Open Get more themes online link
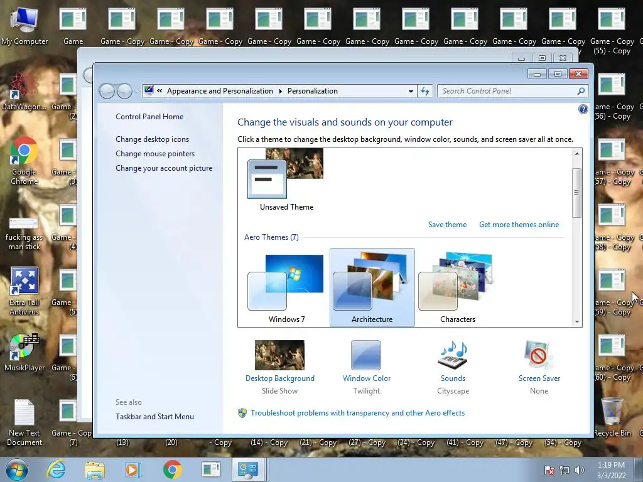 519,225
